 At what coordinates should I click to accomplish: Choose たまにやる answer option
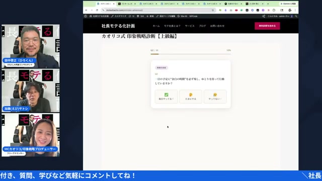coord(191,97)
